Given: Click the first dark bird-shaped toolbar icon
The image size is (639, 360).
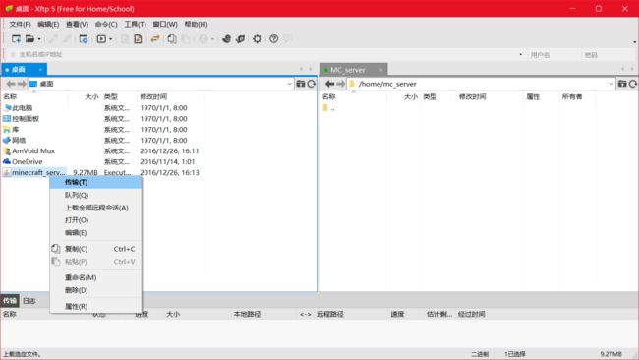Looking at the screenshot, I should tap(226, 39).
